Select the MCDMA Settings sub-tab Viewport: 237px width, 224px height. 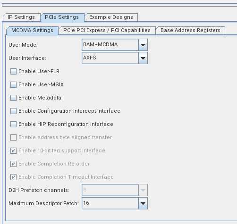pyautogui.click(x=32, y=30)
